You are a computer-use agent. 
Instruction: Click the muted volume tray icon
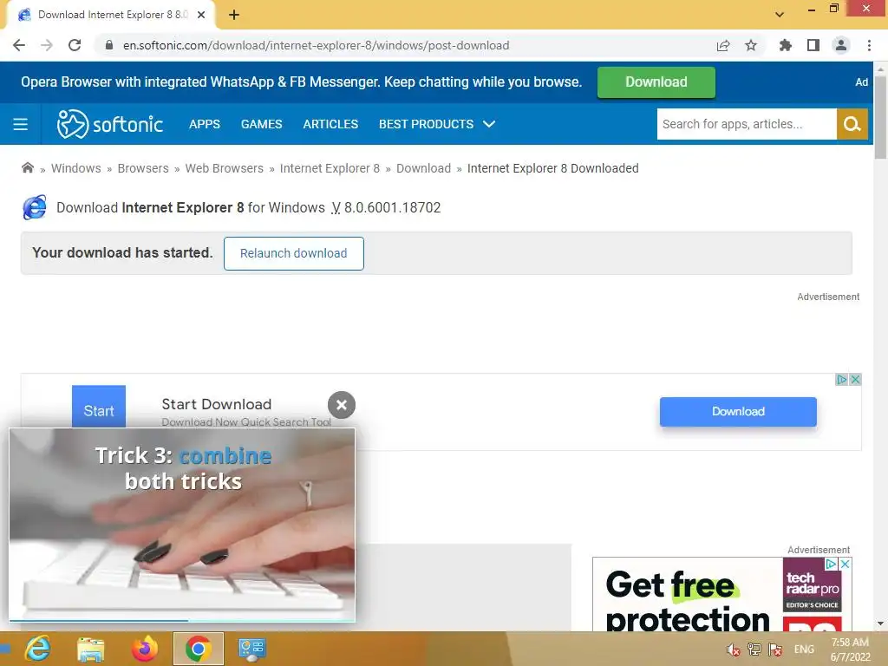tap(734, 650)
